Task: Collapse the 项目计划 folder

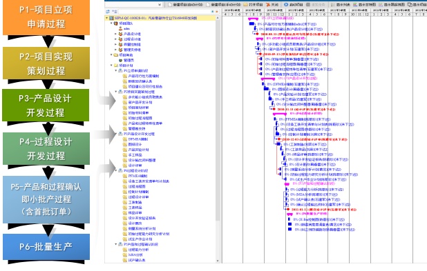Action: (111, 66)
